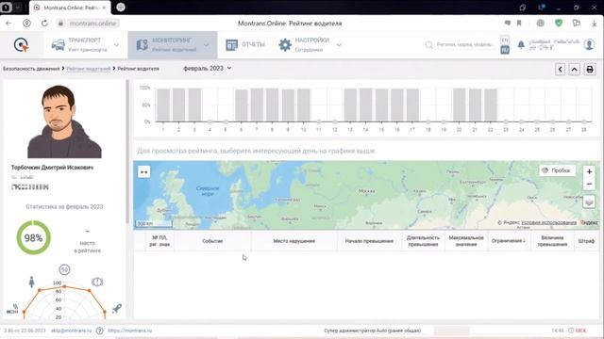Open the https://montrans.ru link
Screen dimensions: 604x339
tap(130, 331)
